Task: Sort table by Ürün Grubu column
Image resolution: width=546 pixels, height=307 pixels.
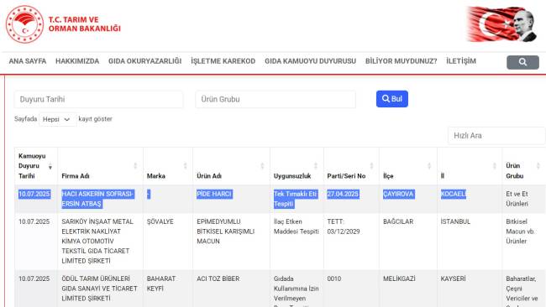Action: (524, 166)
